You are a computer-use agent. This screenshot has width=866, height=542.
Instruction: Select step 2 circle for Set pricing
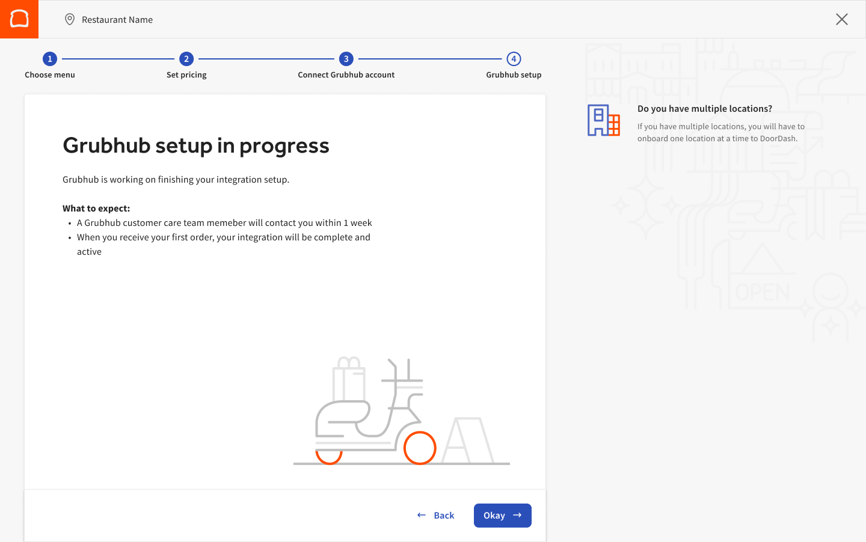186,59
